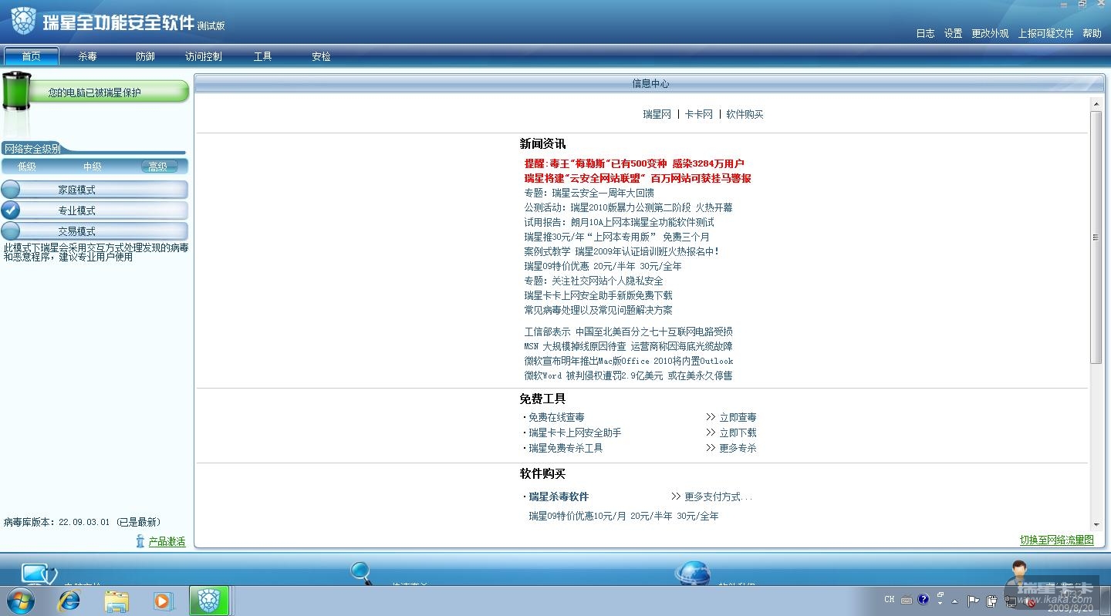Open the news item 专题：瑞星云安全一周年大回馈
This screenshot has height=616, width=1111.
[589, 193]
